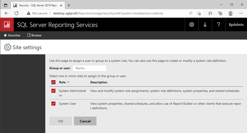Image resolution: width=247 pixels, height=133 pixels.
Task: Open the download arrow menu
Action: click(205, 25)
